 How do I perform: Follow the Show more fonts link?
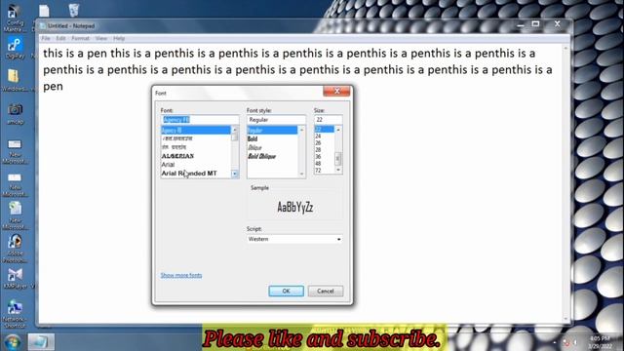(181, 275)
